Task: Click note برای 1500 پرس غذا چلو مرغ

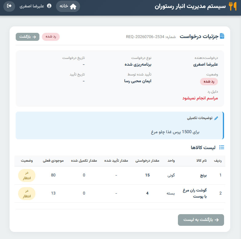Action: tap(175, 132)
